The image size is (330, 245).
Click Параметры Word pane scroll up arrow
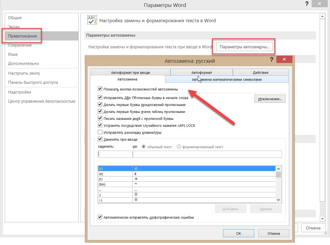click(x=322, y=16)
